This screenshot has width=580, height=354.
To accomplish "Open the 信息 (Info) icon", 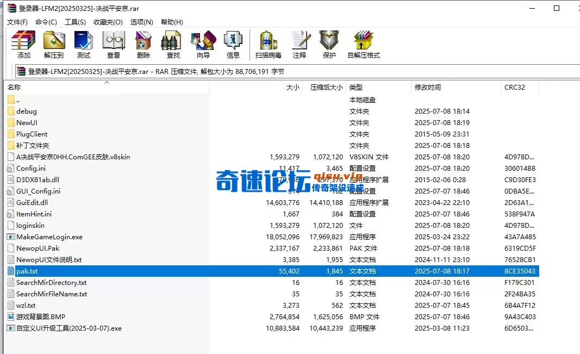I will click(x=233, y=44).
